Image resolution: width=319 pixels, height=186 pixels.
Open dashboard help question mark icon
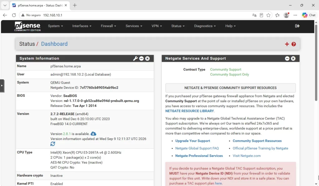(x=293, y=44)
